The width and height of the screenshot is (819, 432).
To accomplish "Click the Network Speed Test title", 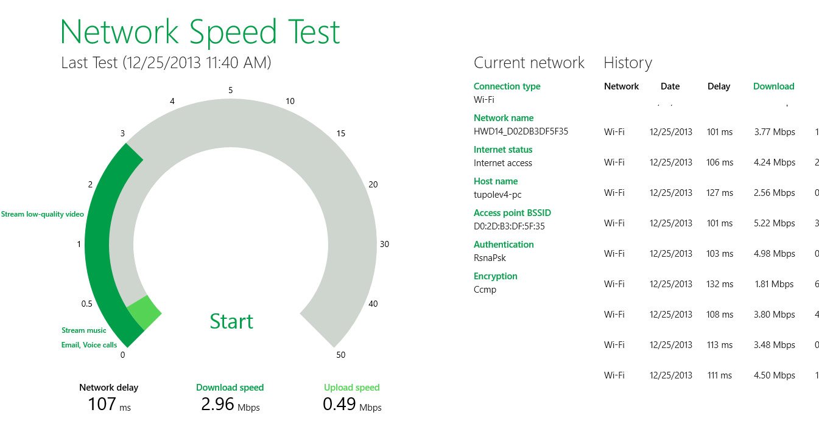I will point(200,31).
